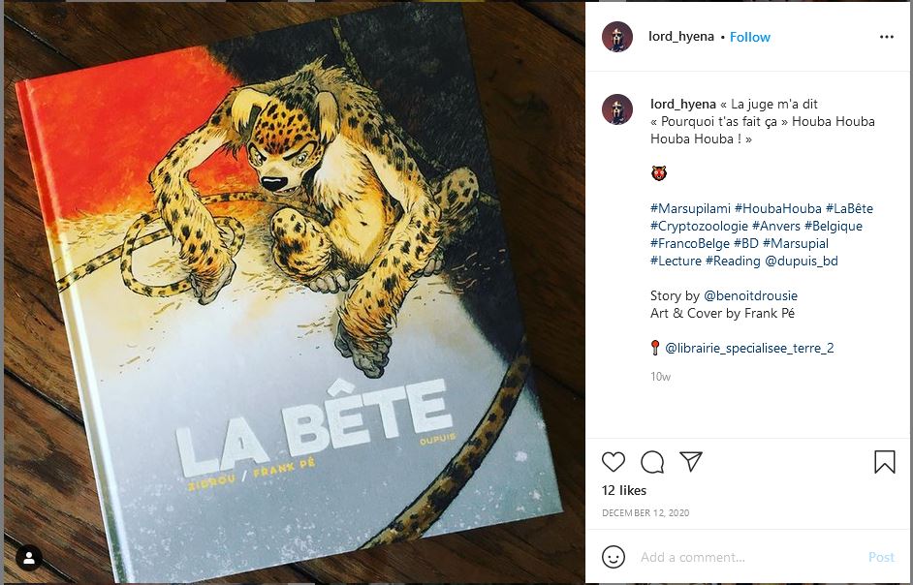Click the Add a comment field

(x=749, y=557)
